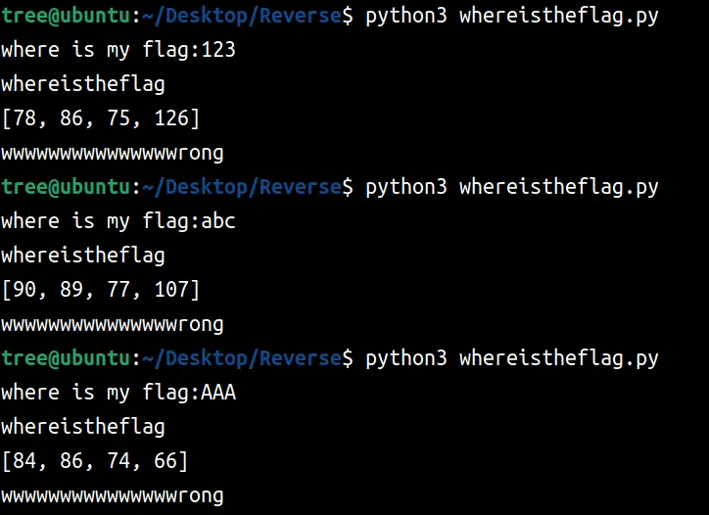The image size is (709, 515).
Task: Click the number 84 in the third list
Action: click(x=24, y=461)
